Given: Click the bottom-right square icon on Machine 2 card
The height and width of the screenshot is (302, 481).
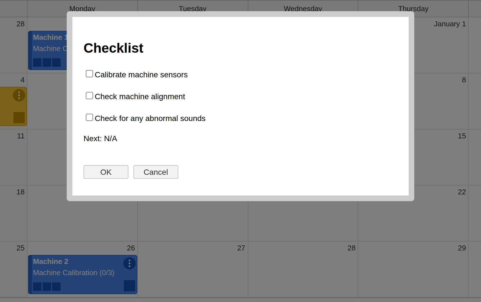Looking at the screenshot, I should pyautogui.click(x=129, y=286).
